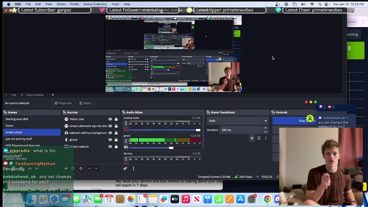Add a configurable transition with plus
Screen dimensions: 368x207
tap(252, 138)
